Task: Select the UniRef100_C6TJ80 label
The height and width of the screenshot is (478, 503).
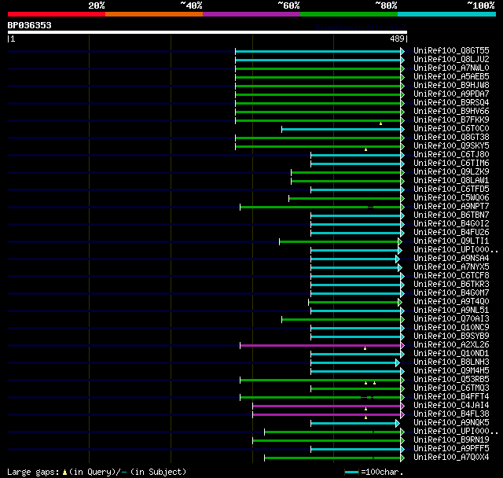Action: tap(451, 155)
